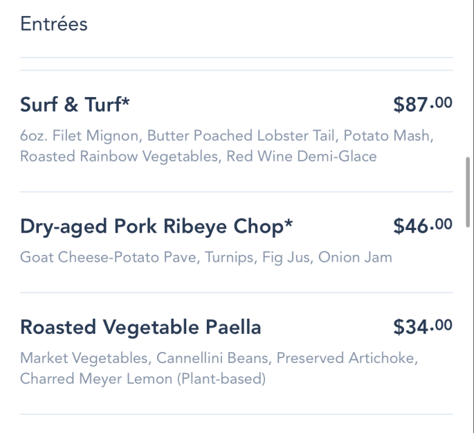Click the Red Wine Demi-Glace text

point(302,157)
